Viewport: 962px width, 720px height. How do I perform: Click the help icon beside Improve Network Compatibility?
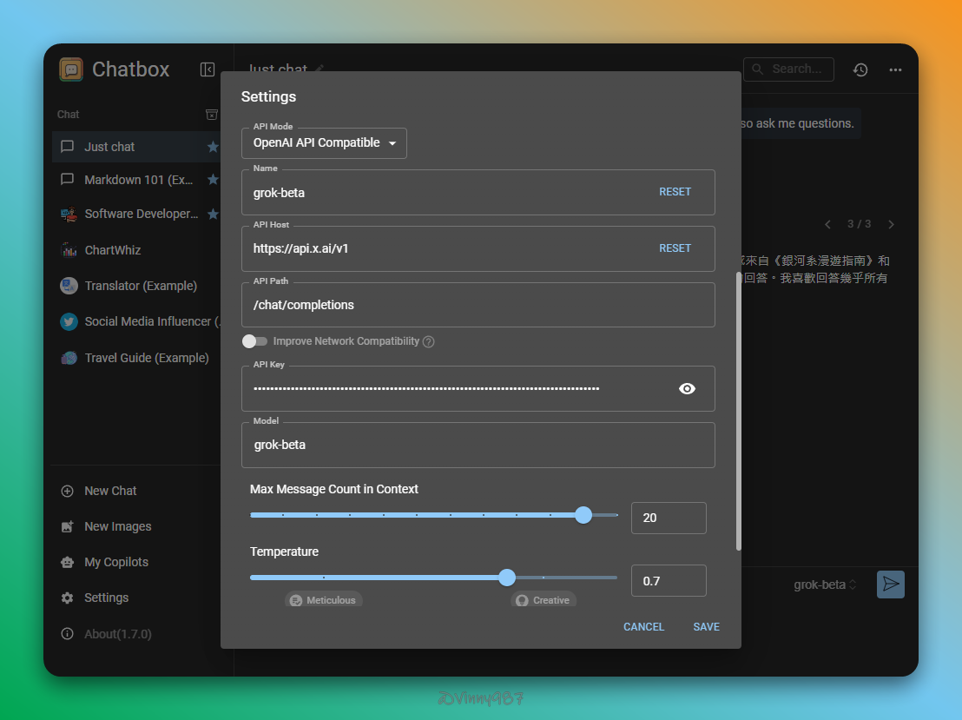428,341
